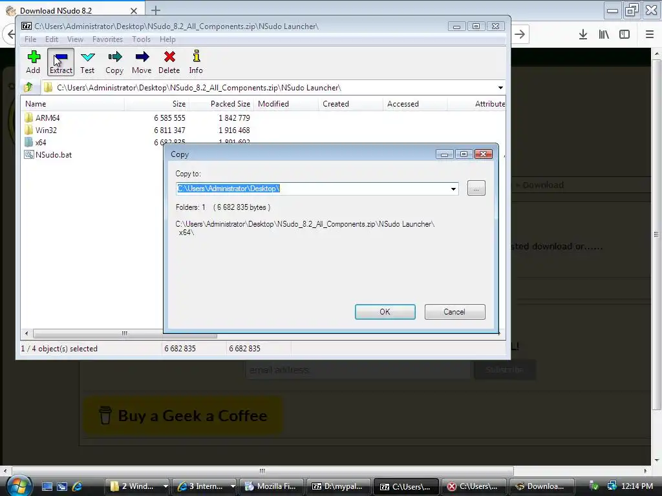Screen dimensions: 662x496
Task: Expand the address bar path dropdown
Action: pyautogui.click(x=500, y=88)
